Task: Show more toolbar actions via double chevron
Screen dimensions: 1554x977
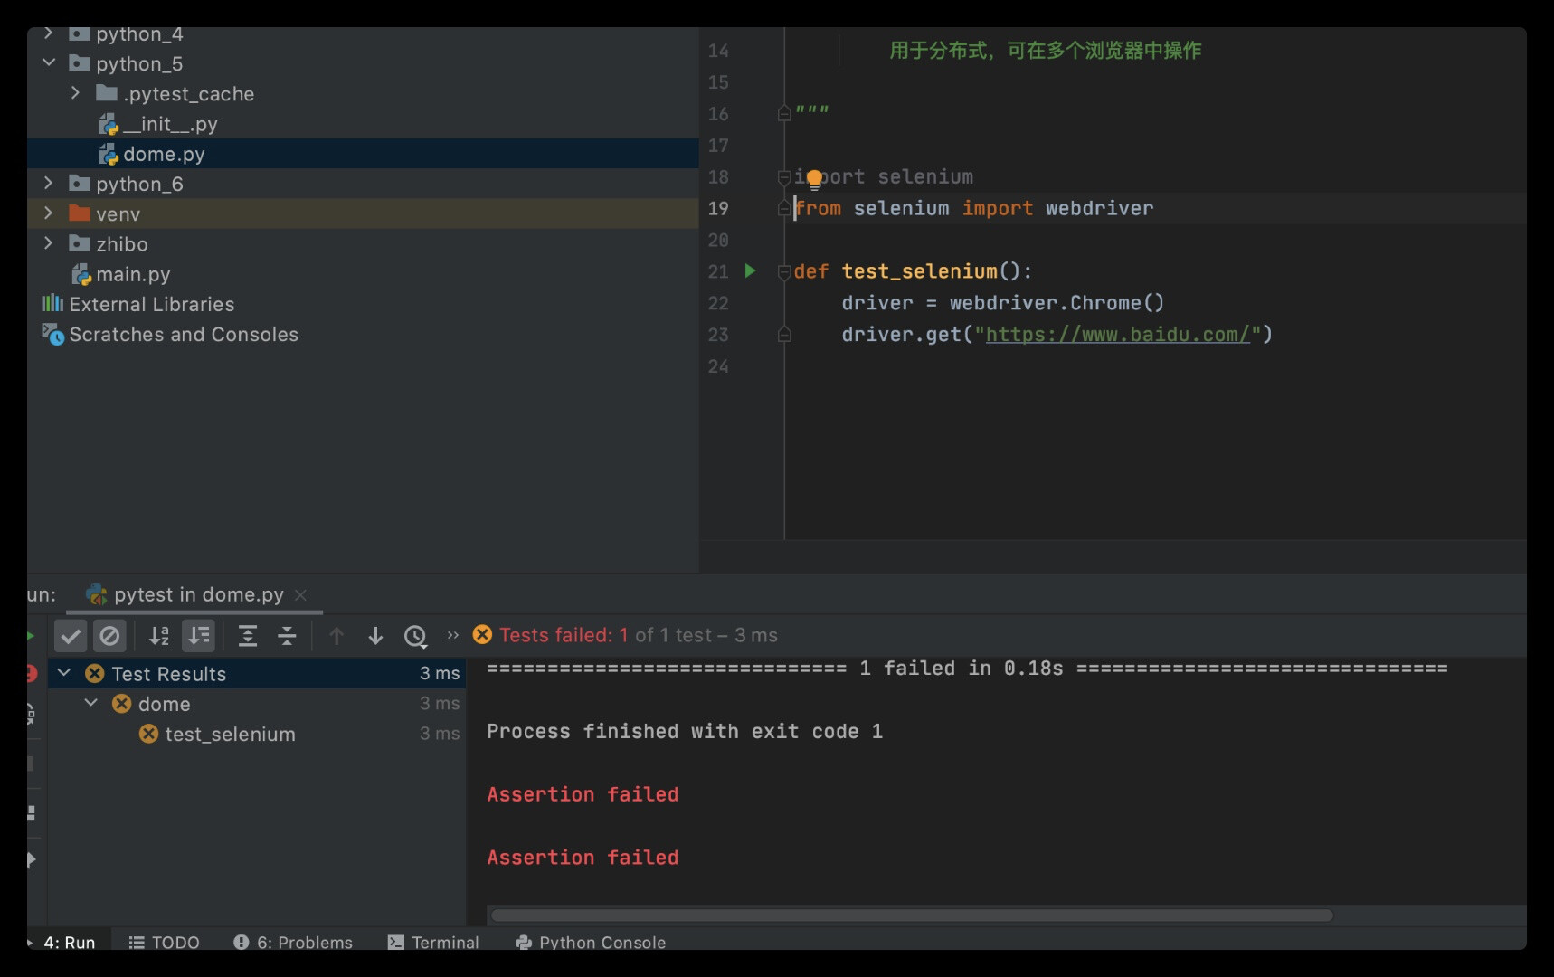Action: click(453, 636)
